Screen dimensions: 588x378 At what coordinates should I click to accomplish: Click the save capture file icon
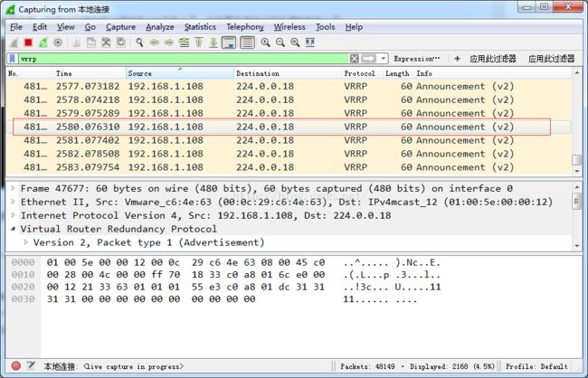click(x=91, y=43)
